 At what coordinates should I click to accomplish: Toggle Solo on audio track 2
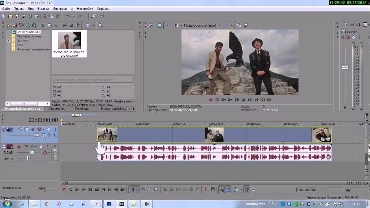coord(48,147)
